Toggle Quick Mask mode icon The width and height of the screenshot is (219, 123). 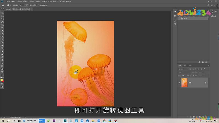(2, 84)
